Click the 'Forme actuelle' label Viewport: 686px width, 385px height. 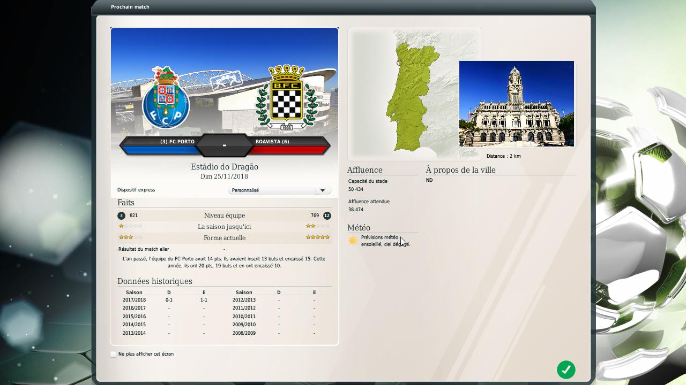pos(225,238)
